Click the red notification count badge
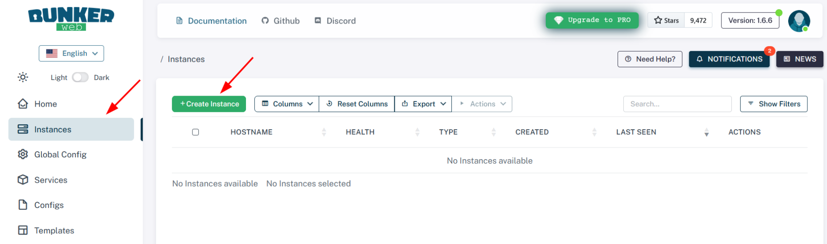 (770, 51)
